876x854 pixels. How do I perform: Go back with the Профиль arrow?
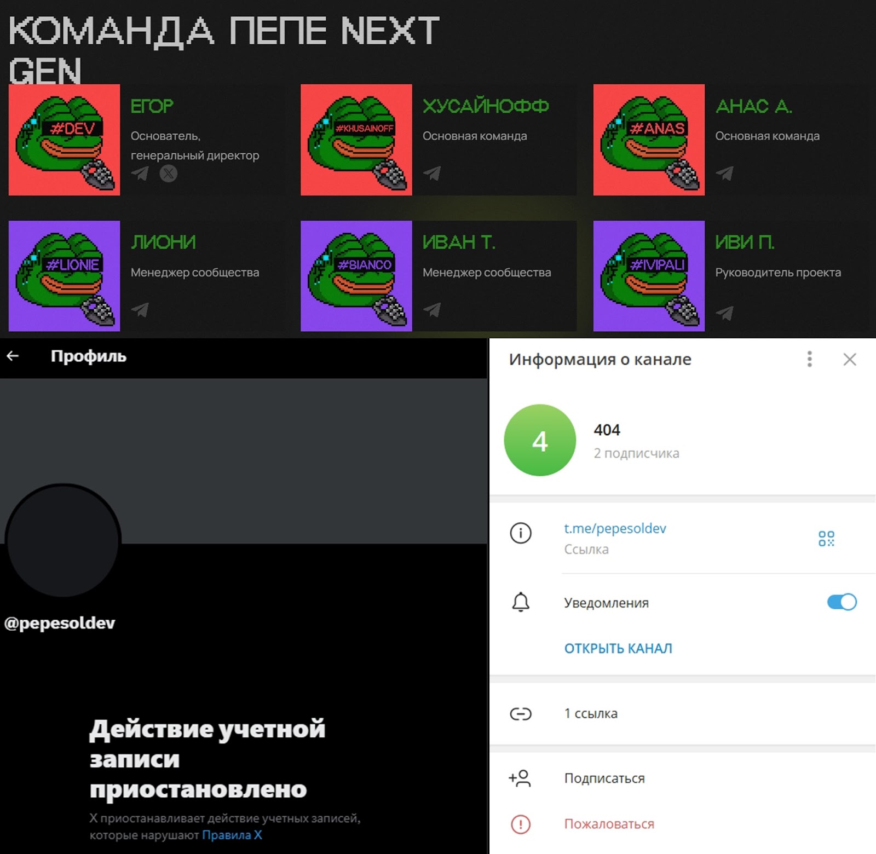[13, 356]
